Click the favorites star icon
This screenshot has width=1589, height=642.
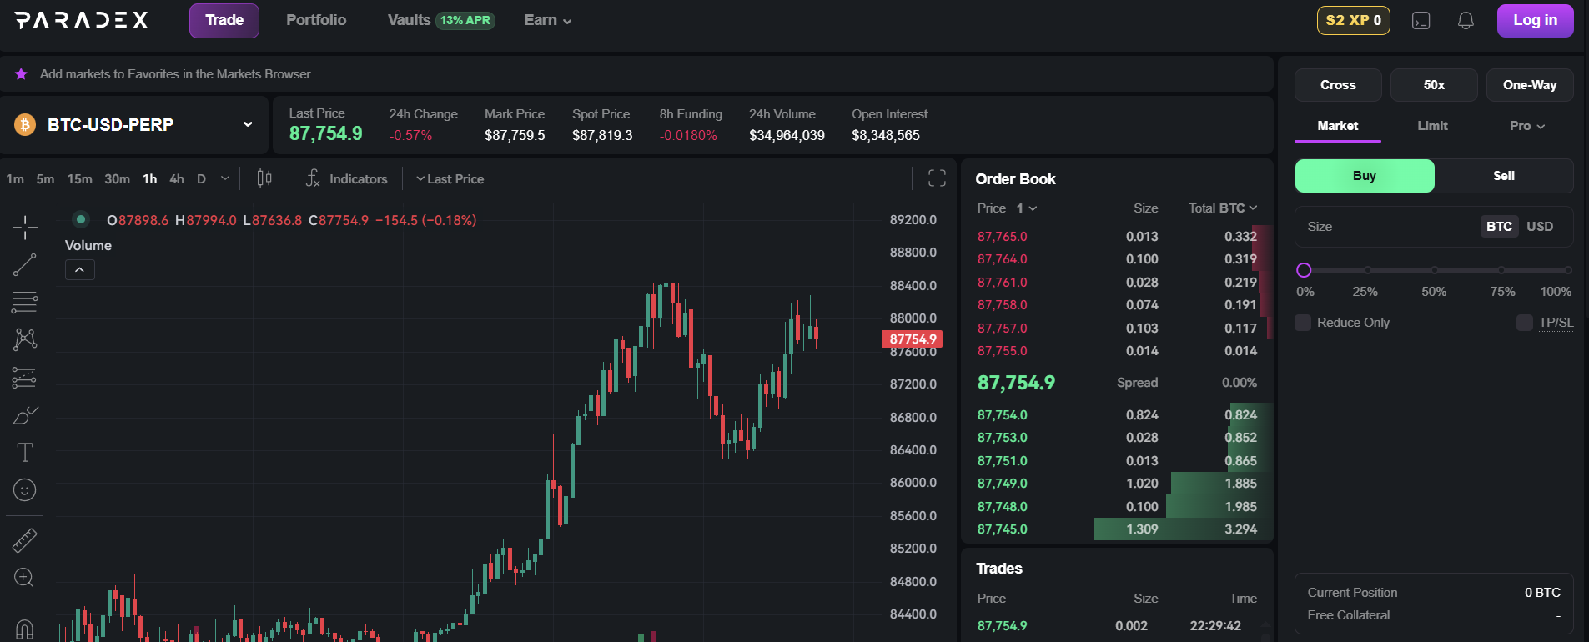(21, 74)
